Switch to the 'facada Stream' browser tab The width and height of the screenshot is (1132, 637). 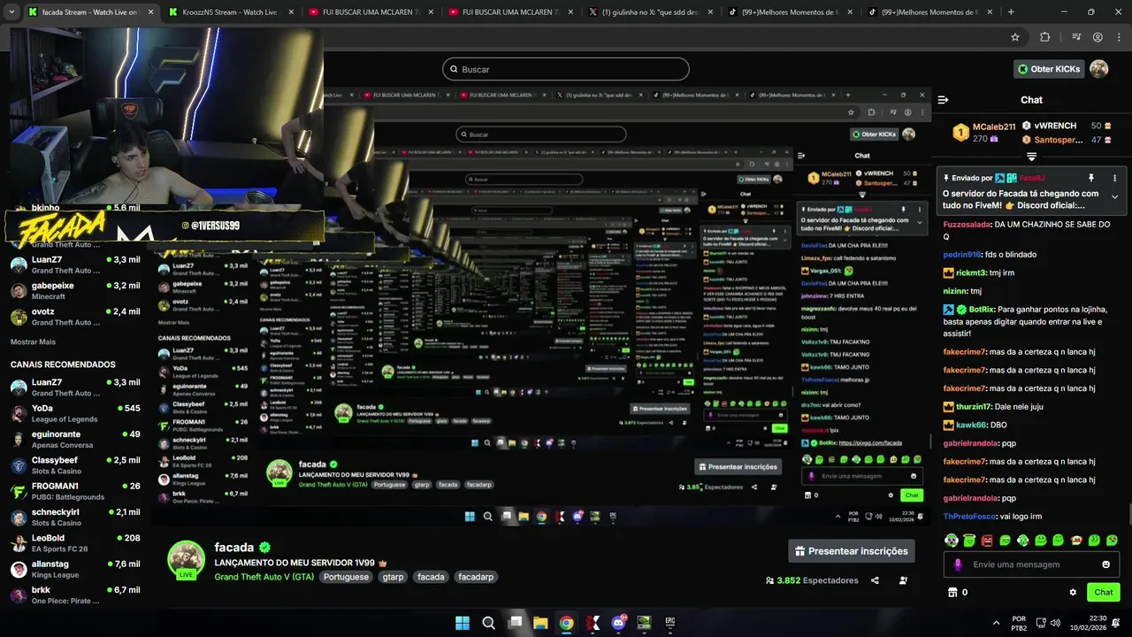pos(89,12)
